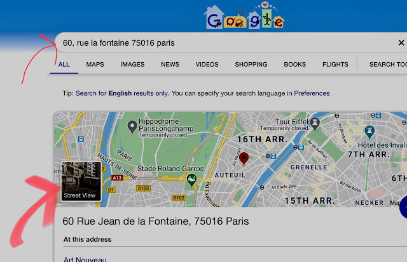Open the BOOKS tab
This screenshot has height=262, width=407.
pyautogui.click(x=295, y=65)
